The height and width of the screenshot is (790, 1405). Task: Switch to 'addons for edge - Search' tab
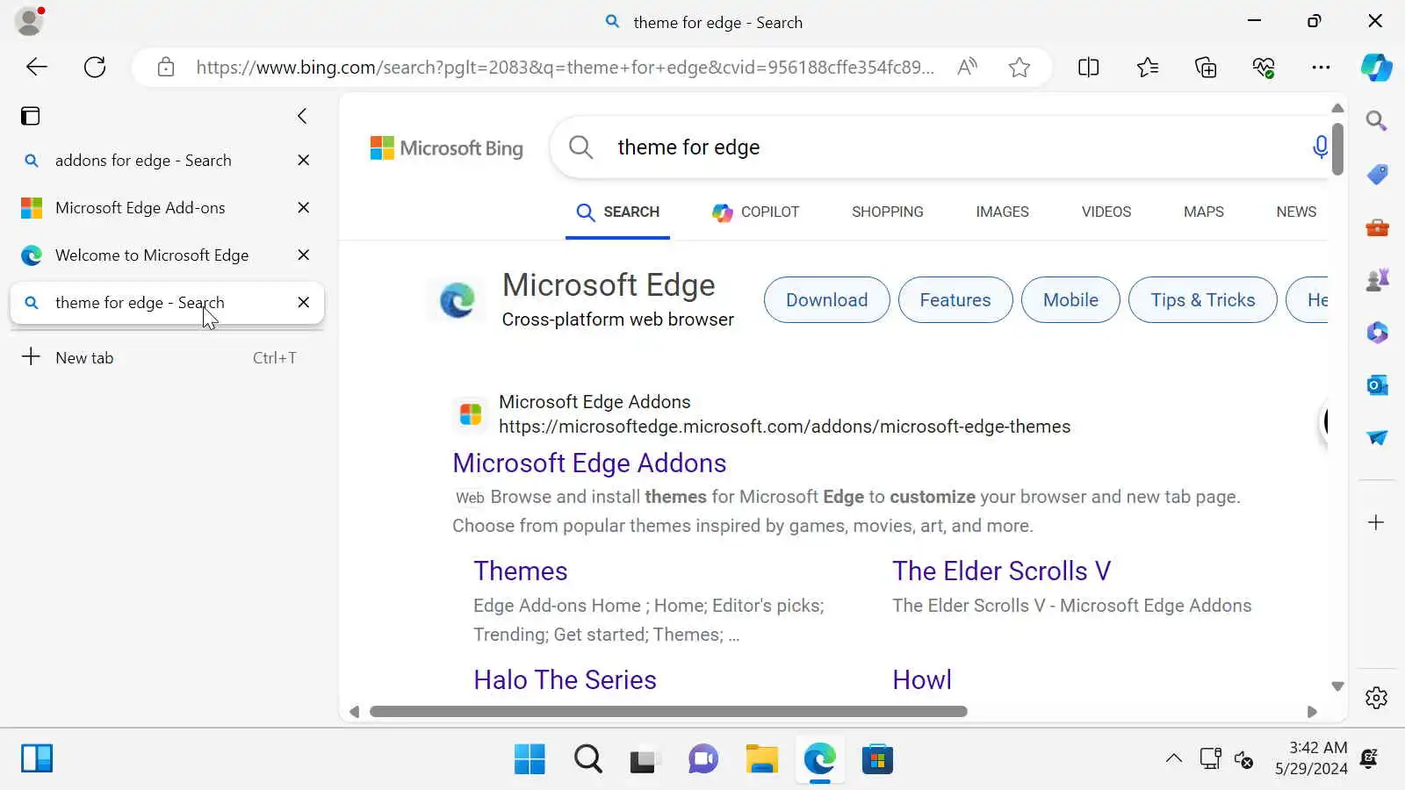pos(167,161)
